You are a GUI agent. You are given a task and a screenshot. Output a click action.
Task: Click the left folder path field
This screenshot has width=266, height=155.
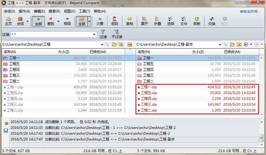click(x=51, y=44)
